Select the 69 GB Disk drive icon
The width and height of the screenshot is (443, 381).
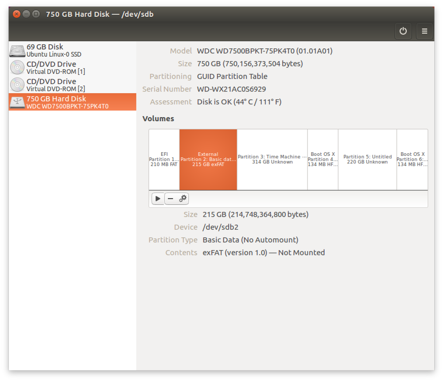point(17,50)
